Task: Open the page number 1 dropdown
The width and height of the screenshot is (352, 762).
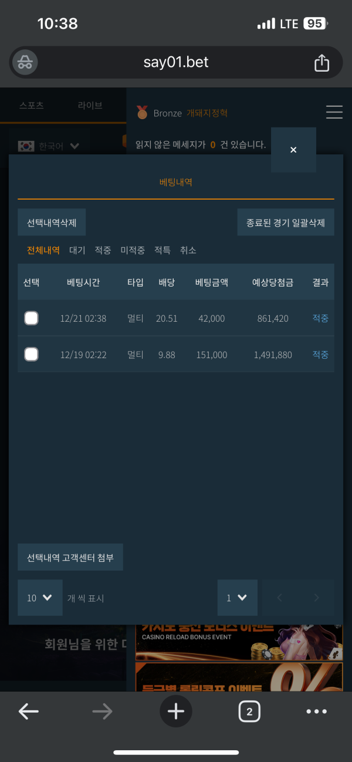Action: pyautogui.click(x=238, y=598)
